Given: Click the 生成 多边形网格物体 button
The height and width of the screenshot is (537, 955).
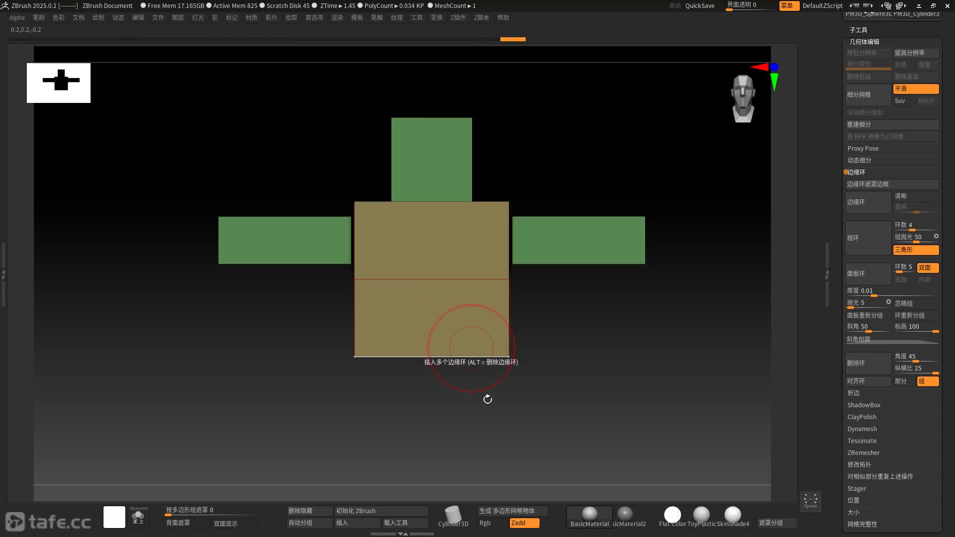Looking at the screenshot, I should coord(512,511).
